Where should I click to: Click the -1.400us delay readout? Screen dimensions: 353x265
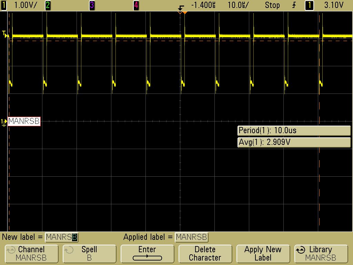(x=203, y=5)
